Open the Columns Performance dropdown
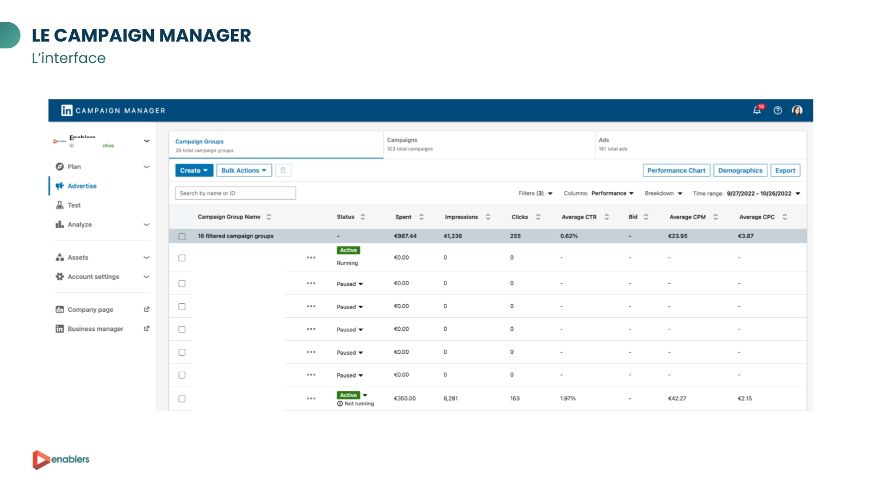 pos(599,193)
